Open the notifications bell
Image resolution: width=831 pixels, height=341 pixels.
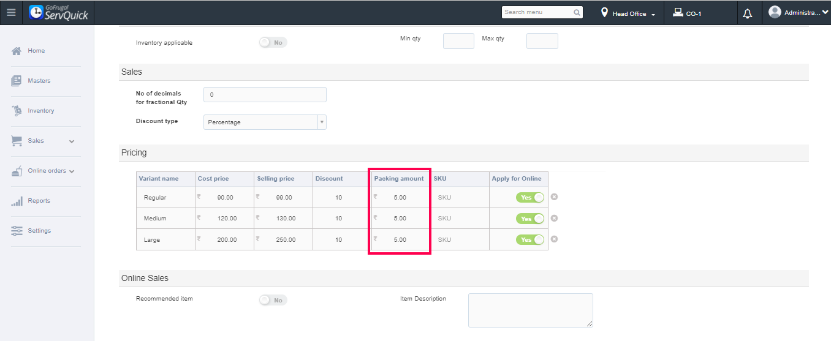click(x=748, y=13)
